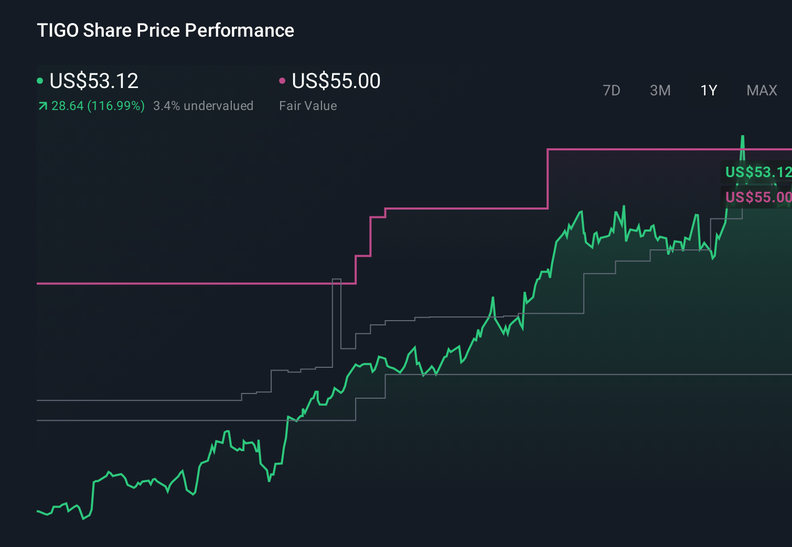This screenshot has width=792, height=547.
Task: Switch to the 7D time range tab
Action: [612, 90]
